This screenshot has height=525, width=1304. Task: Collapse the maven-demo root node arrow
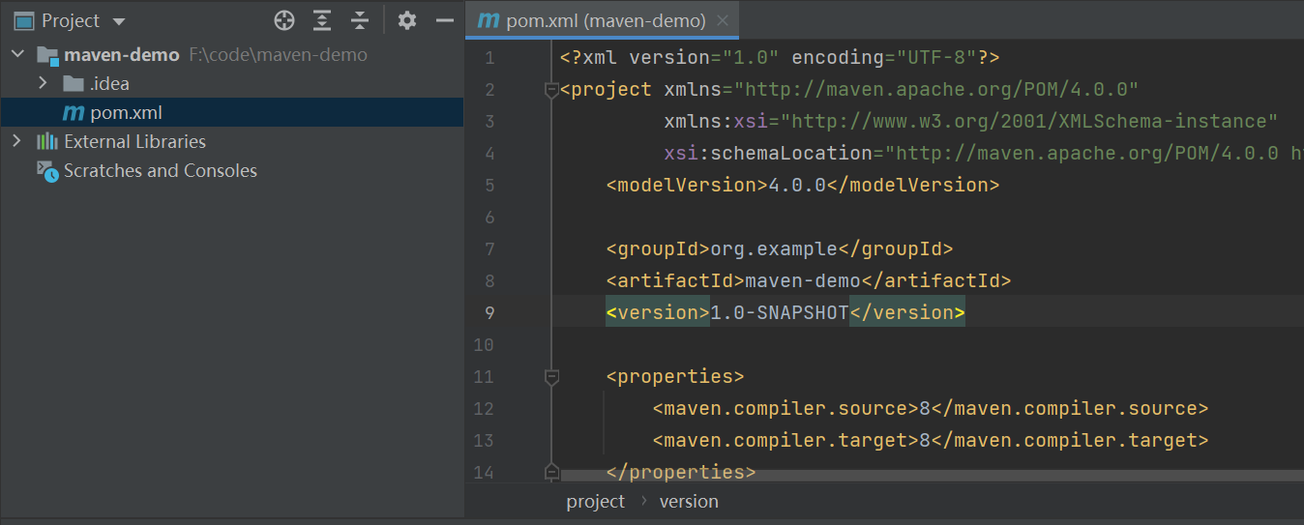click(x=16, y=54)
